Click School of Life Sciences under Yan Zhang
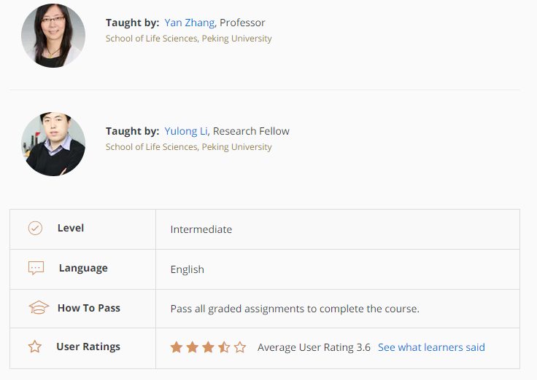537x380 pixels. coord(188,39)
